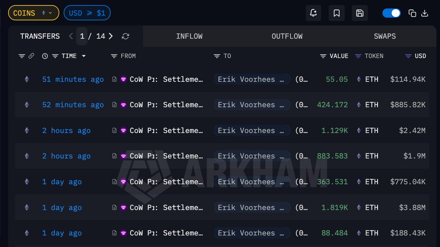Click Ethereum chain icon in 1.129K row
Image resolution: width=440 pixels, height=247 pixels.
(26, 130)
